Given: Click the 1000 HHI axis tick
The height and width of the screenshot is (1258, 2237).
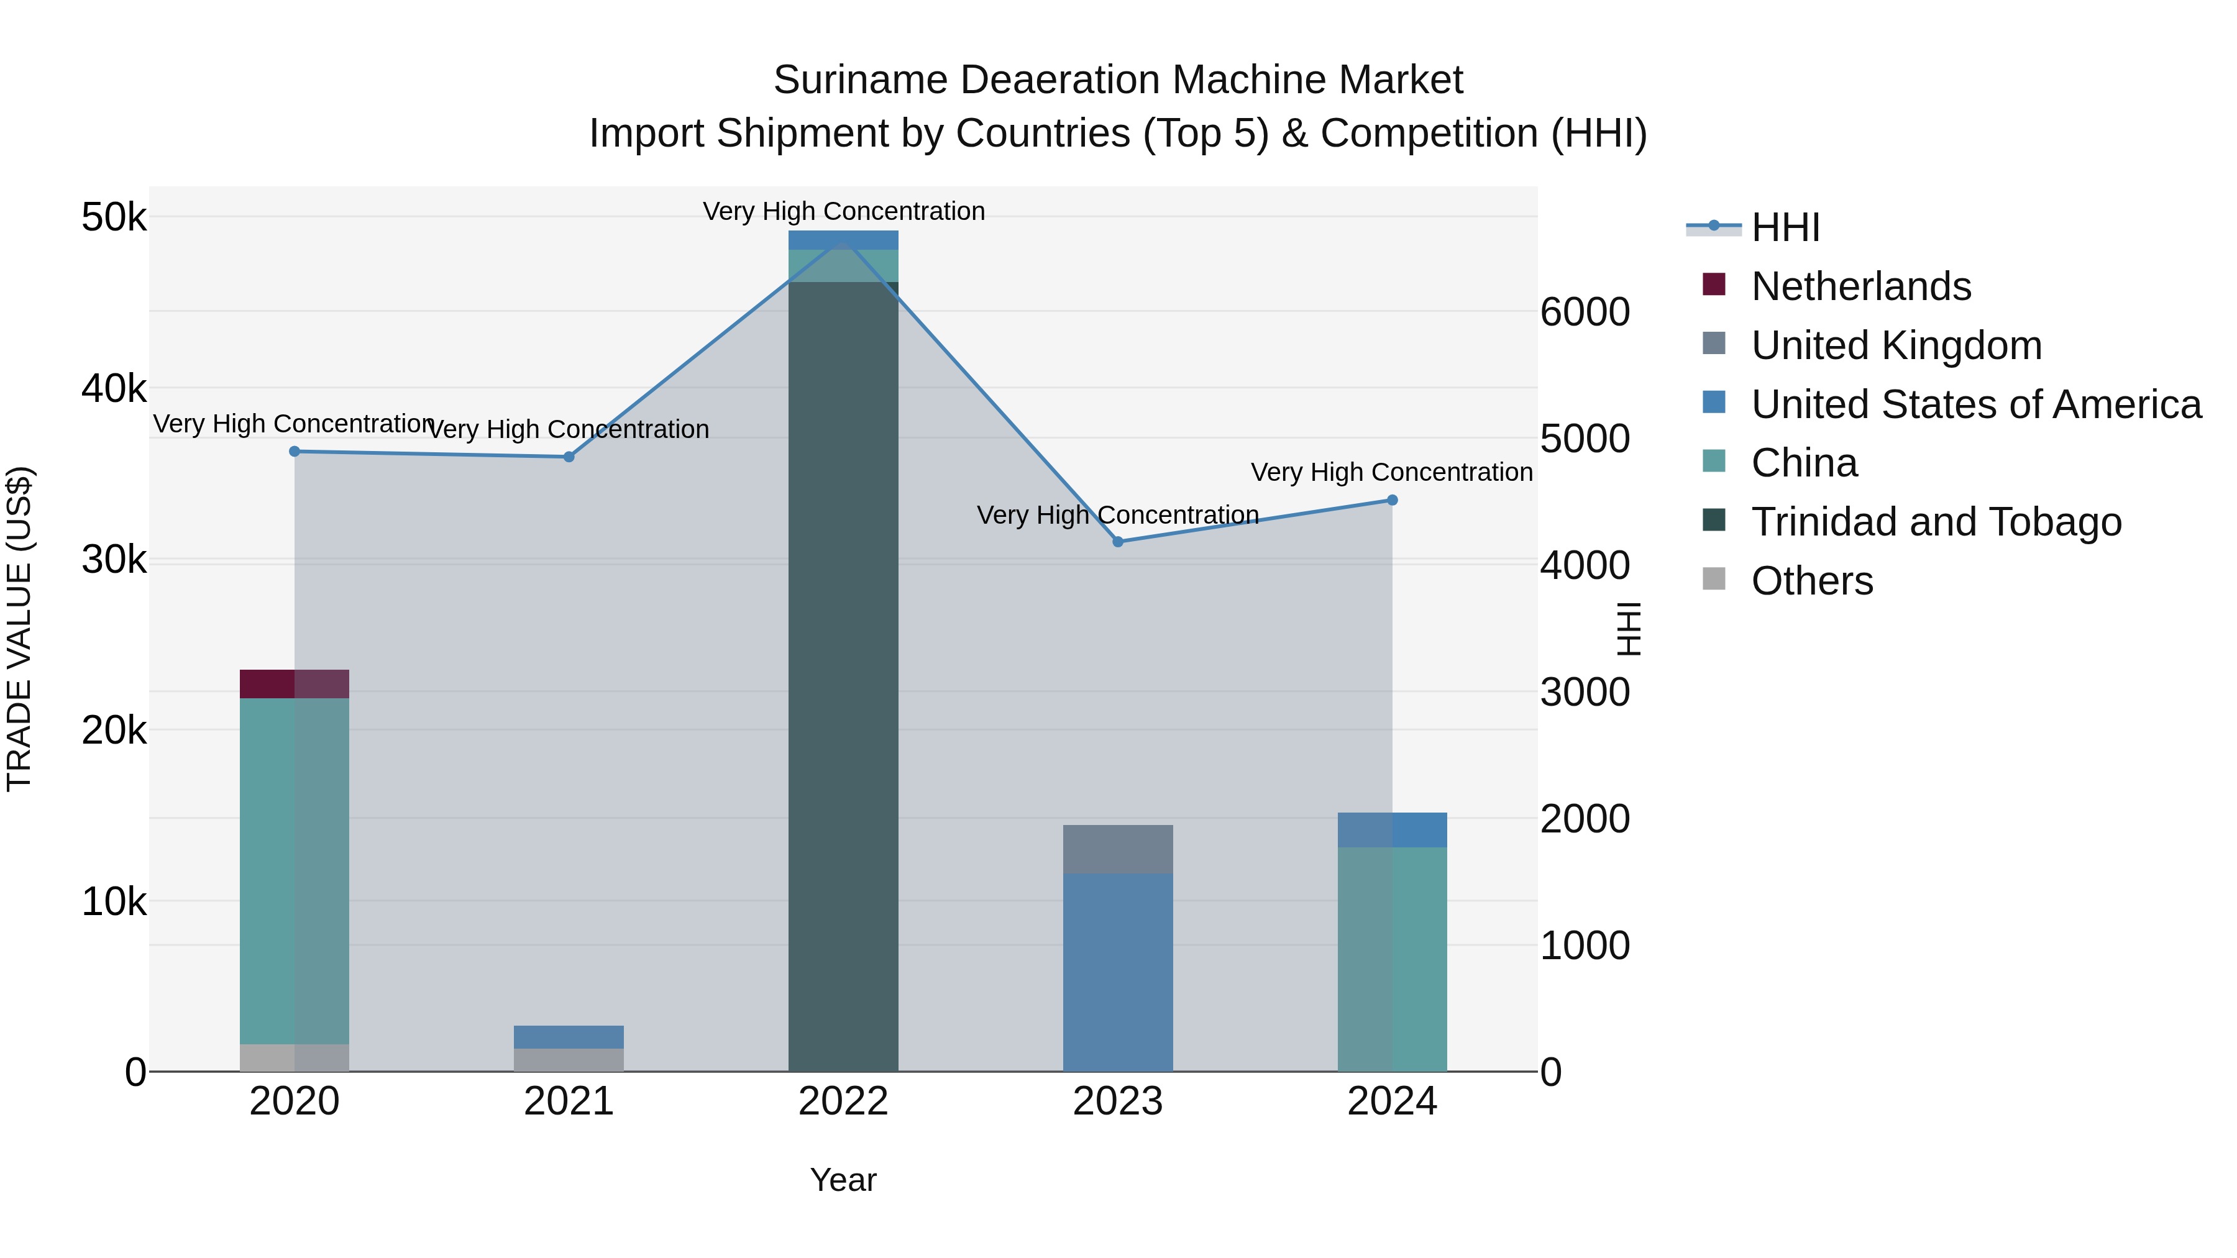Looking at the screenshot, I should click(x=1585, y=946).
